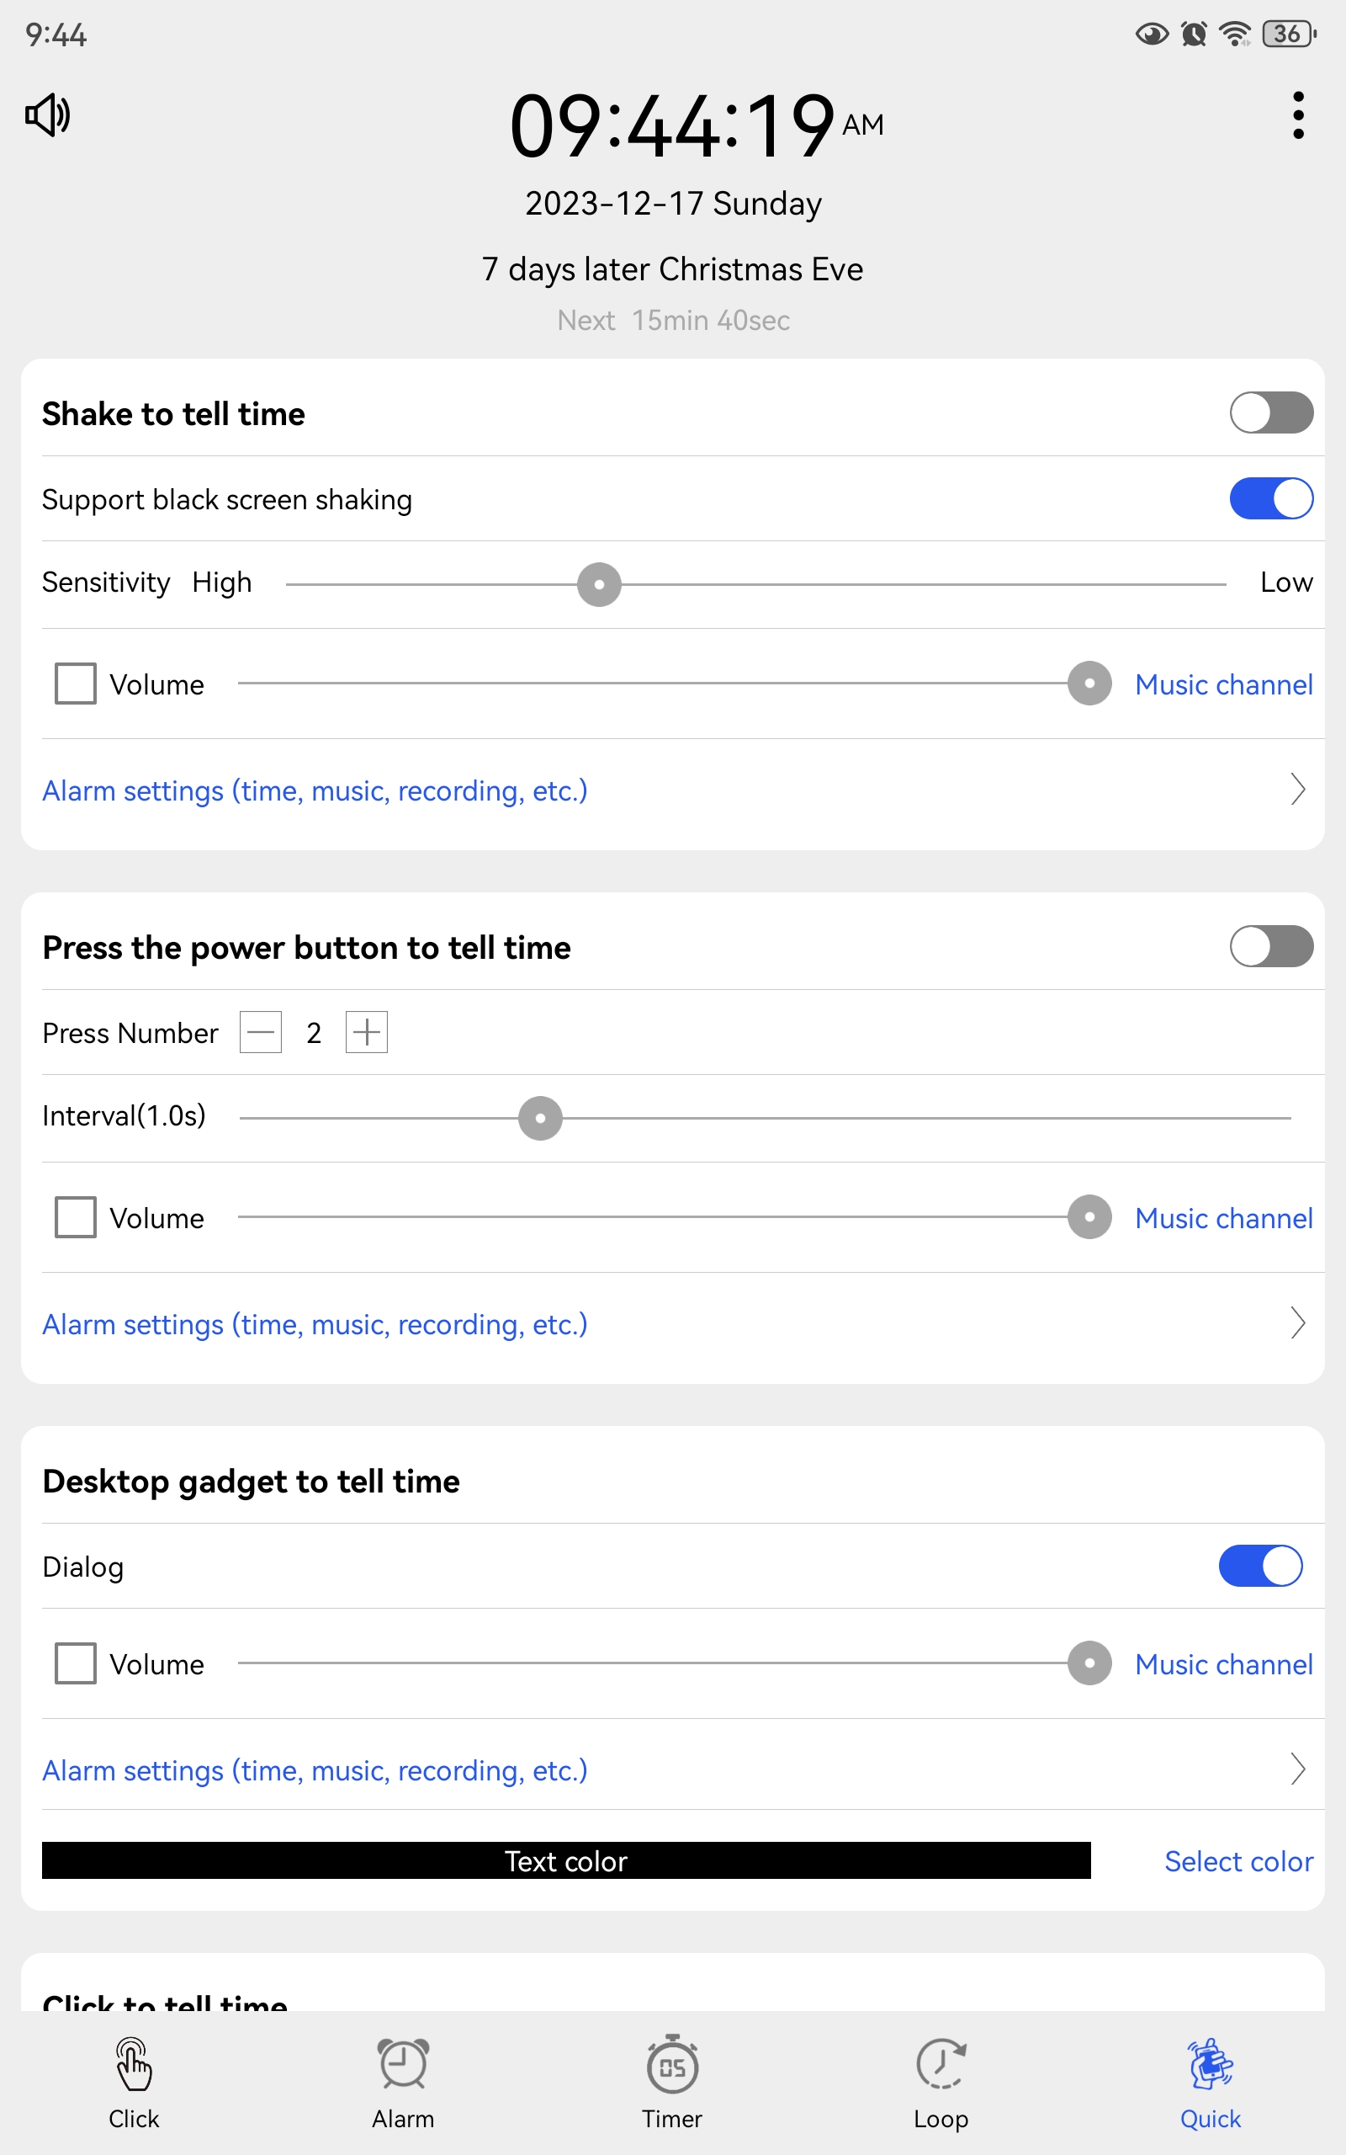
Task: Decrease Press Number with minus button
Action: (x=261, y=1032)
